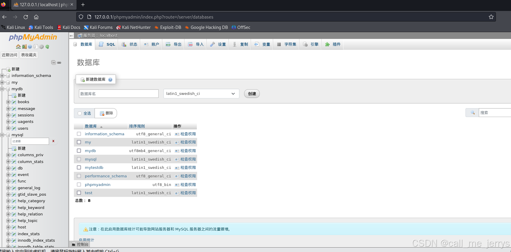Open the 设置 settings tab
Image resolution: width=511 pixels, height=252 pixels.
click(x=218, y=44)
